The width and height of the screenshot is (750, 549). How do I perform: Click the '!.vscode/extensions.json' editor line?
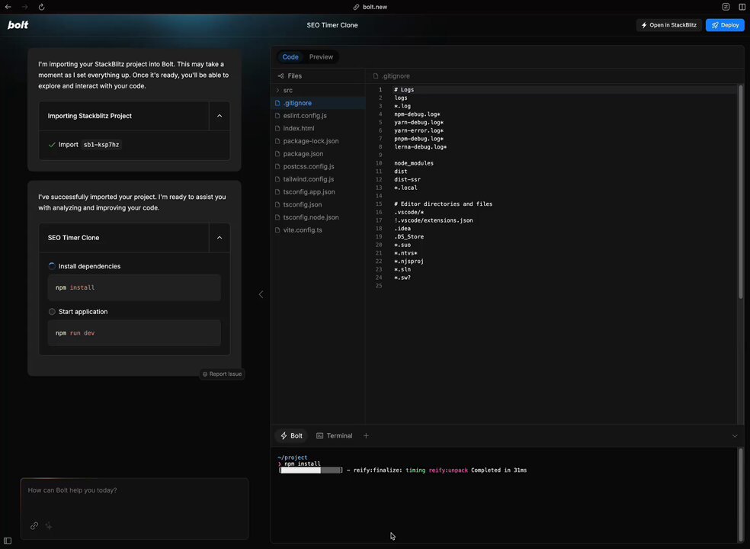tap(434, 220)
